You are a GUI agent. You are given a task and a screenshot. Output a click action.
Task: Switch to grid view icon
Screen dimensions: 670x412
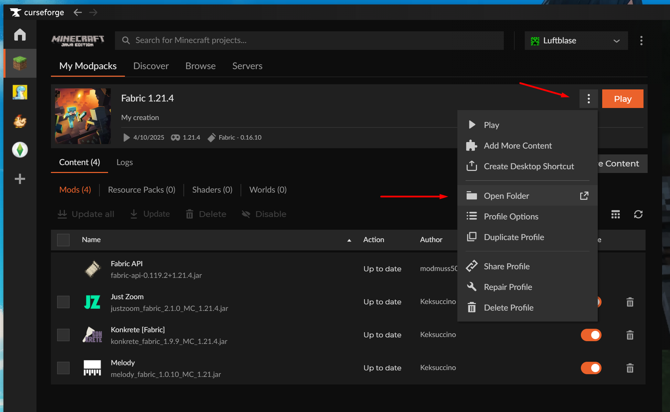(615, 214)
